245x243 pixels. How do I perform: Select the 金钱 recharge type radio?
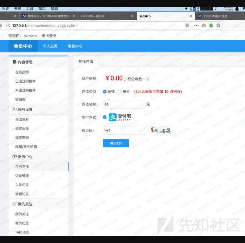point(105,91)
